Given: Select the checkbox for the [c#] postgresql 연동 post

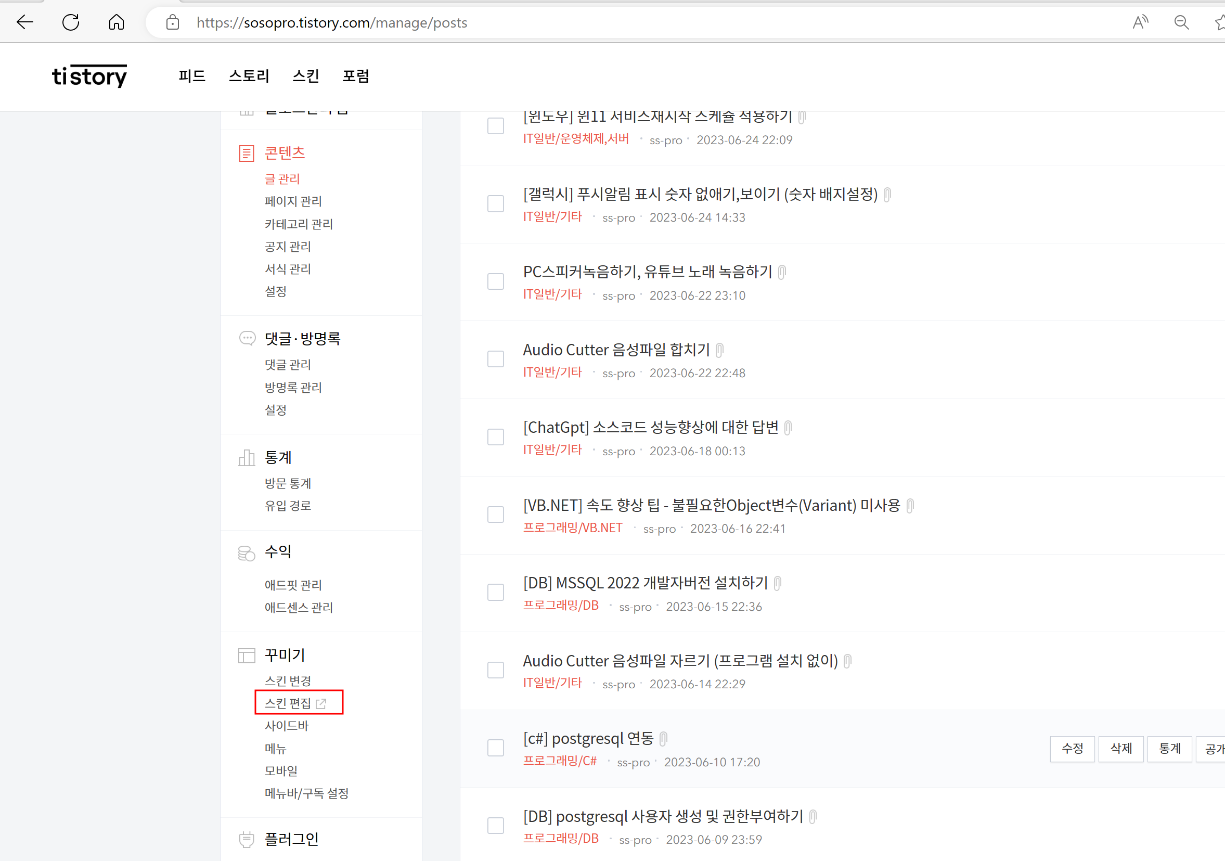Looking at the screenshot, I should tap(496, 748).
